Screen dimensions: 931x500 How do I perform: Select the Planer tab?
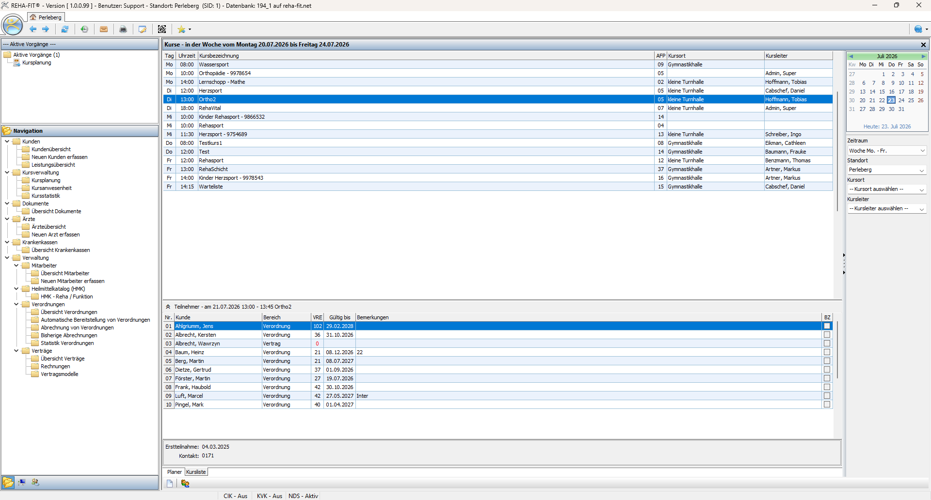point(174,472)
